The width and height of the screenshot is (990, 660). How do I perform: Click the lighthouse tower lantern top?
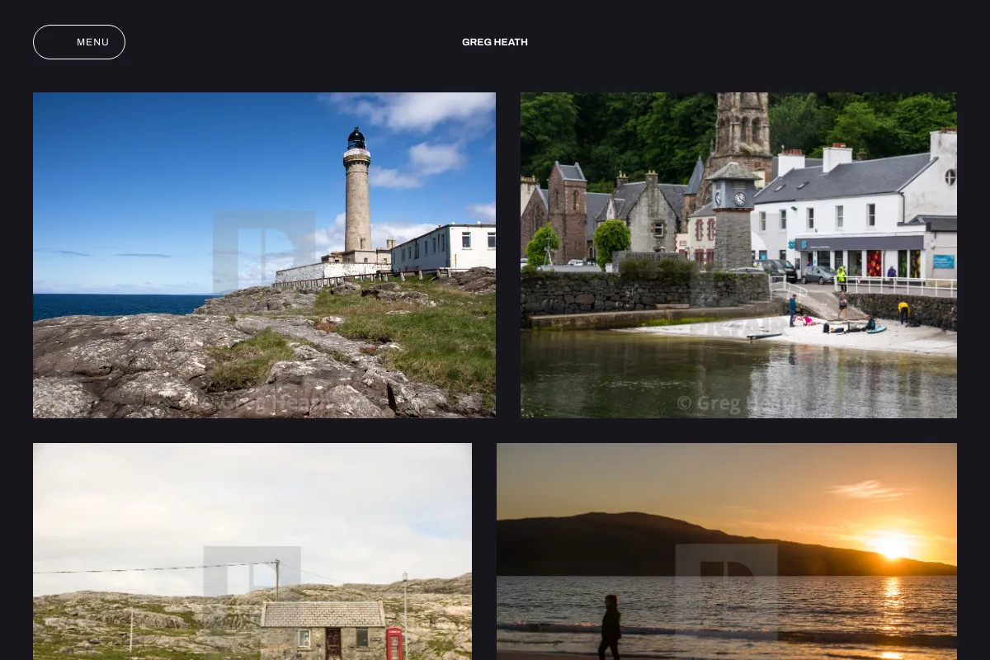[356, 139]
